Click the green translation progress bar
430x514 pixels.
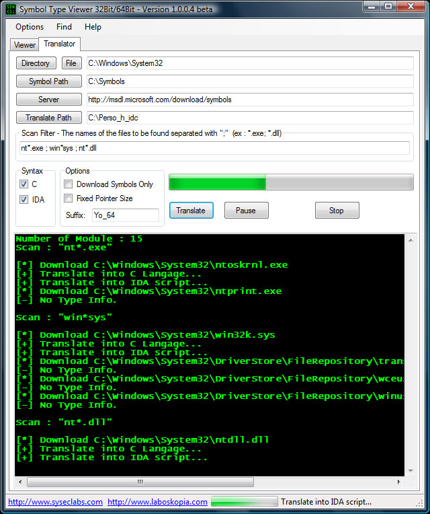pos(291,182)
